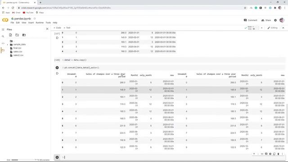Open the View menu
This screenshot has width=288, height=162.
pos(24,22)
